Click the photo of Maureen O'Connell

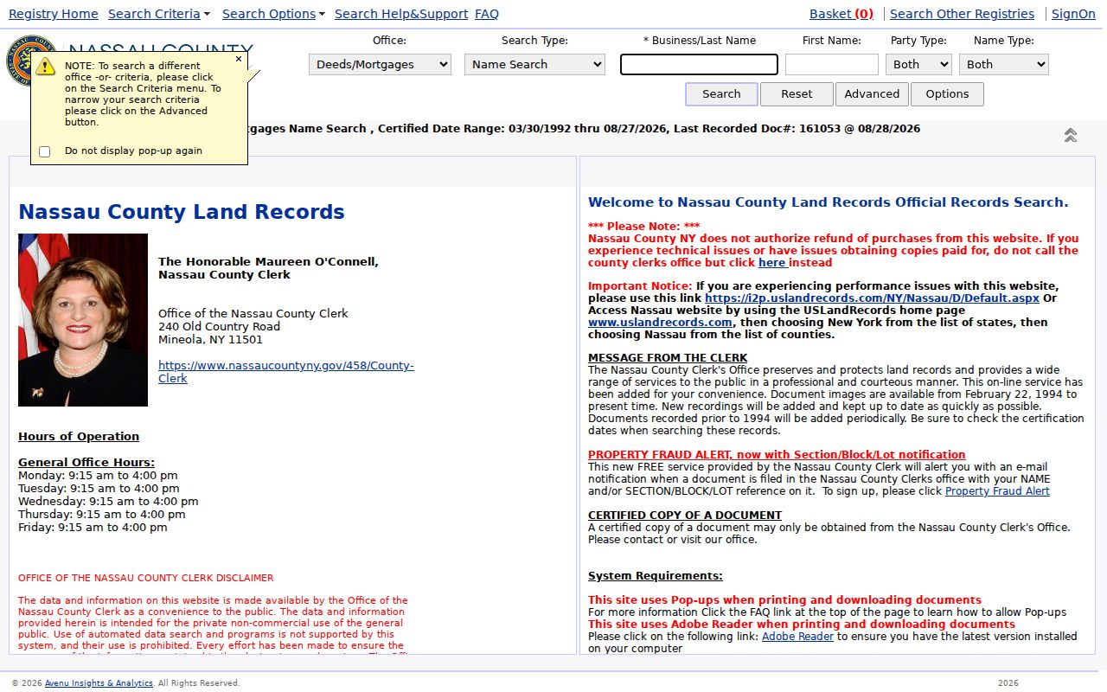(83, 320)
